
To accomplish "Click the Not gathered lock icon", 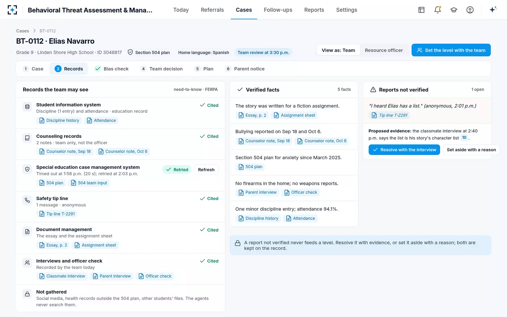I will click(27, 294).
